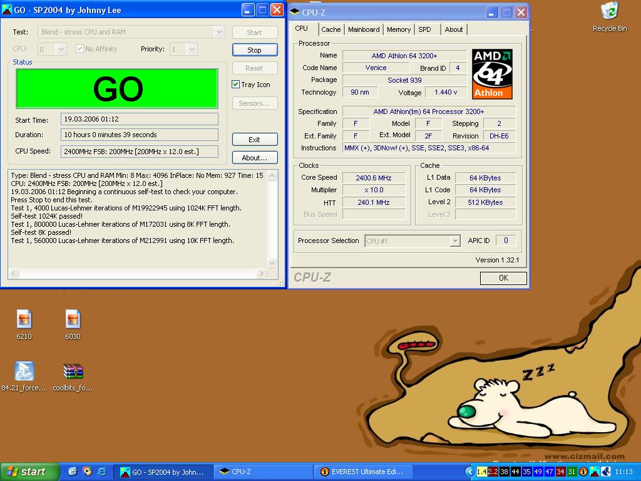Viewport: 641px width, 481px height.
Task: Click the dark red 34 tray sensor icon
Action: click(560, 472)
